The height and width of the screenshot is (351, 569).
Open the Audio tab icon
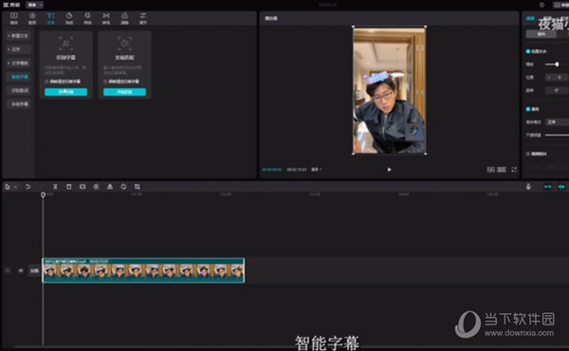point(32,15)
